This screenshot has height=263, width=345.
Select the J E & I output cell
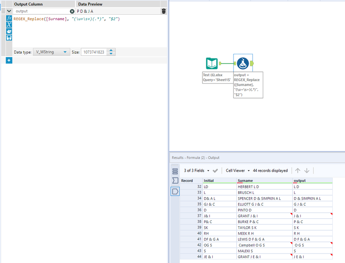[312, 257]
